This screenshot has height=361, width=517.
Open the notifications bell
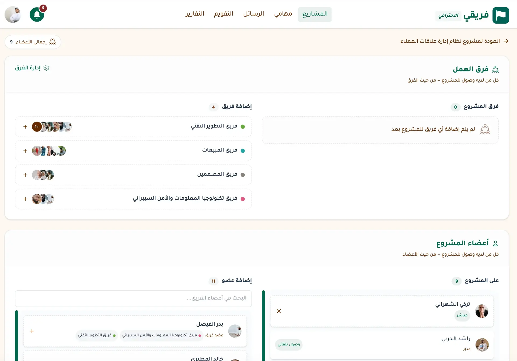click(x=37, y=14)
